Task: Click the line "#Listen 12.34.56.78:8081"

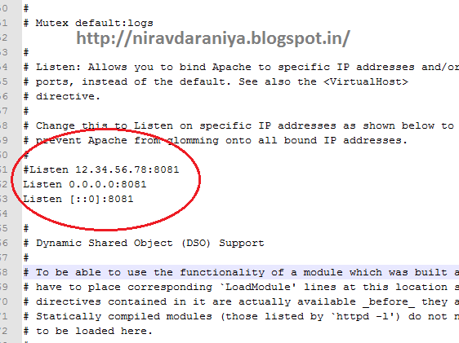Action: click(x=101, y=169)
